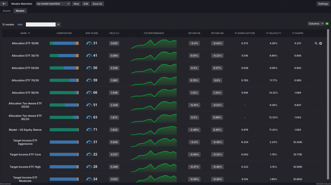Screen dimensions: 331x185
Task: Click the 1YR Performance column header
Action: click(x=154, y=33)
